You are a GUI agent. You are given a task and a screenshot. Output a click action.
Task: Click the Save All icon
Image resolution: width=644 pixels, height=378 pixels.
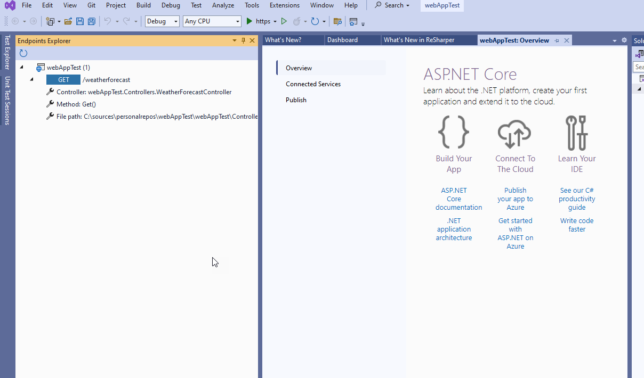pos(92,21)
